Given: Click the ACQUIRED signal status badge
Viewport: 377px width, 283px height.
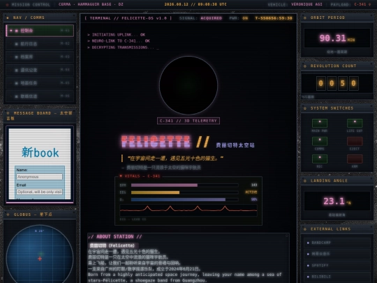Looking at the screenshot, I should pyautogui.click(x=212, y=18).
